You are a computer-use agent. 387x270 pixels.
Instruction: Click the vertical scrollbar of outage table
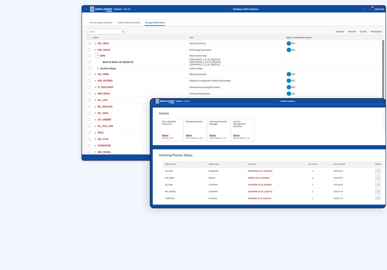pos(383,69)
